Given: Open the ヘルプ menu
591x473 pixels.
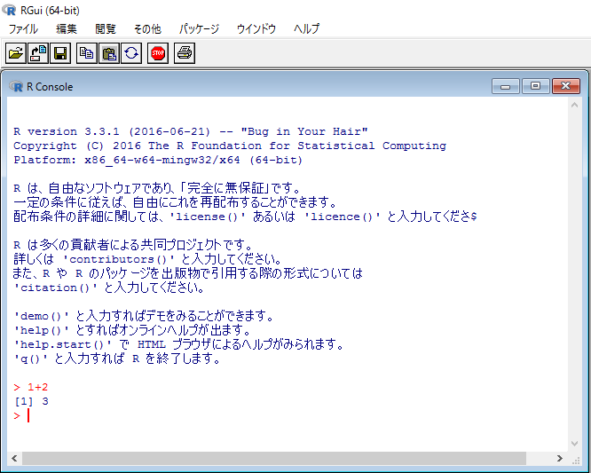Looking at the screenshot, I should 307,28.
